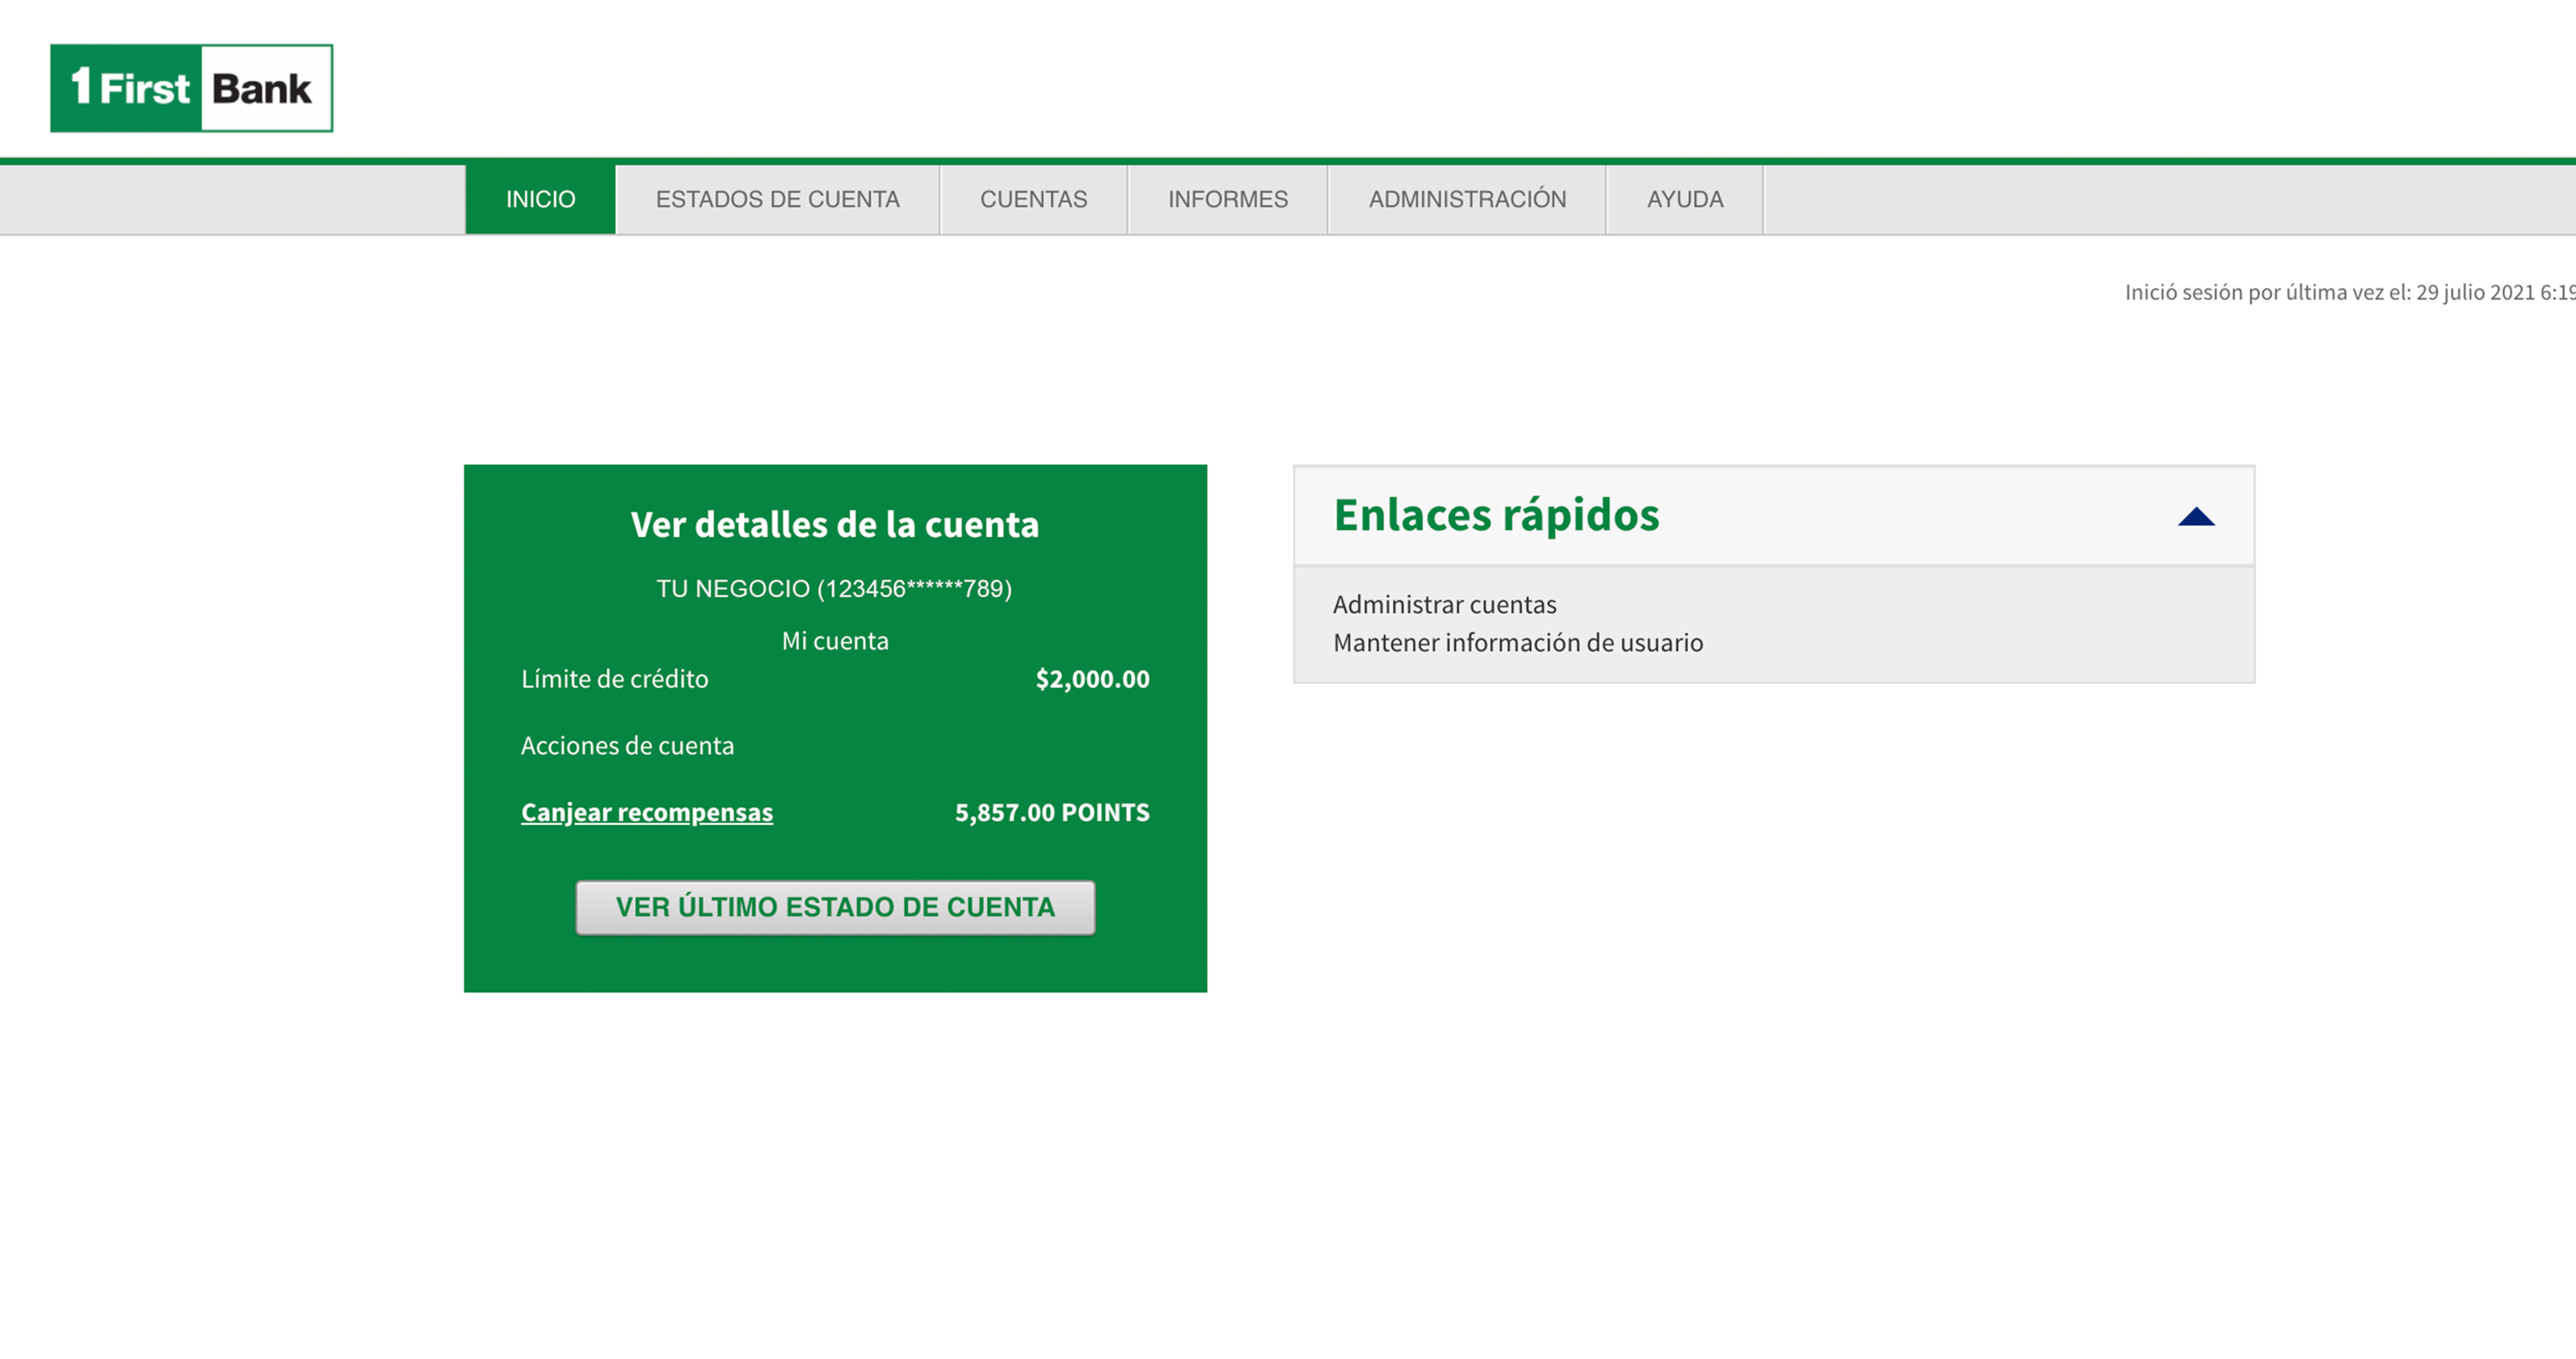Open Administrar cuentas quick link
Image resolution: width=2576 pixels, height=1359 pixels.
1444,604
